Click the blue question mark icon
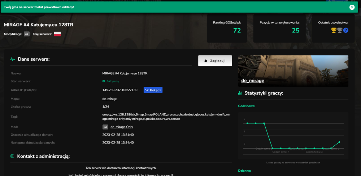The width and height of the screenshot is (361, 176). (345, 30)
